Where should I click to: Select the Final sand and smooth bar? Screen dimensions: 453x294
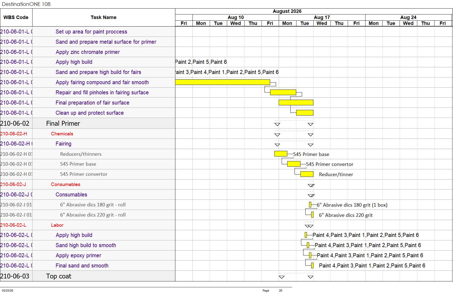(312, 265)
